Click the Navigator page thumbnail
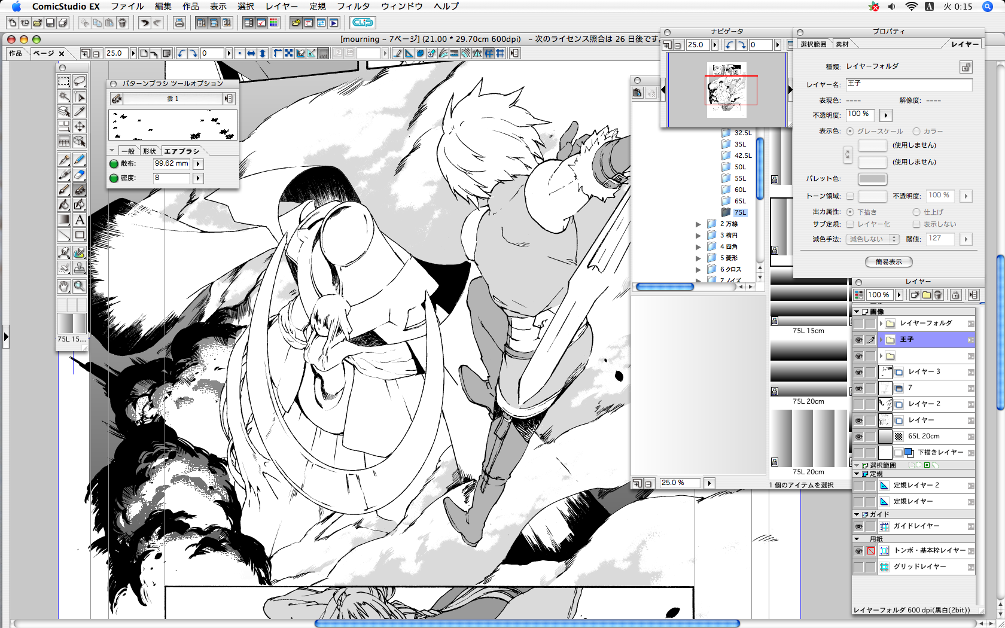The height and width of the screenshot is (628, 1005). (727, 90)
